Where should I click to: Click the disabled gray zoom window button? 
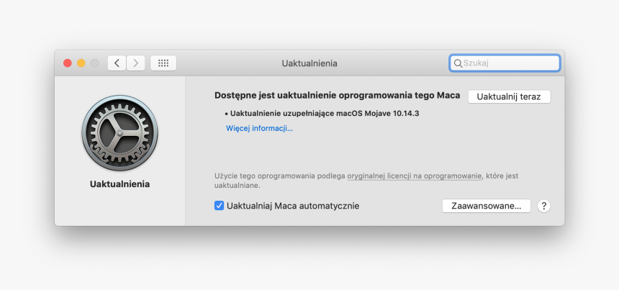coord(94,63)
